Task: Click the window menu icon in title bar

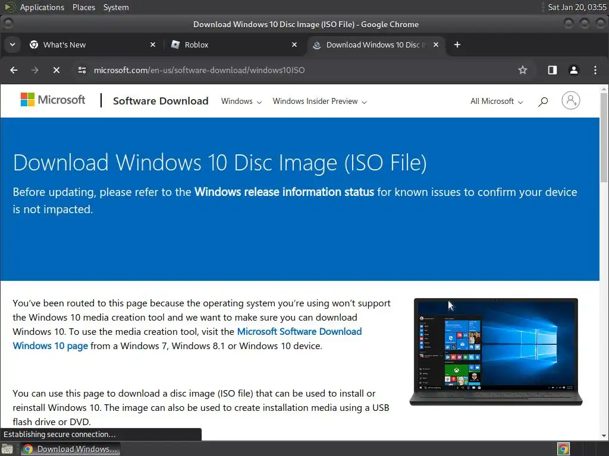Action: (8, 24)
